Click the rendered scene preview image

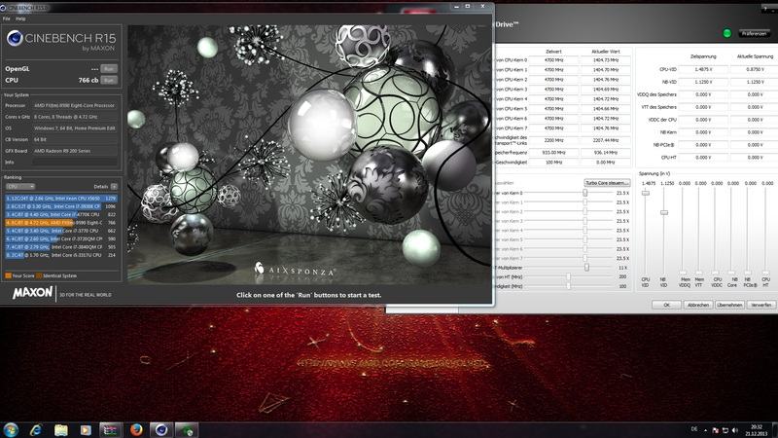point(309,155)
